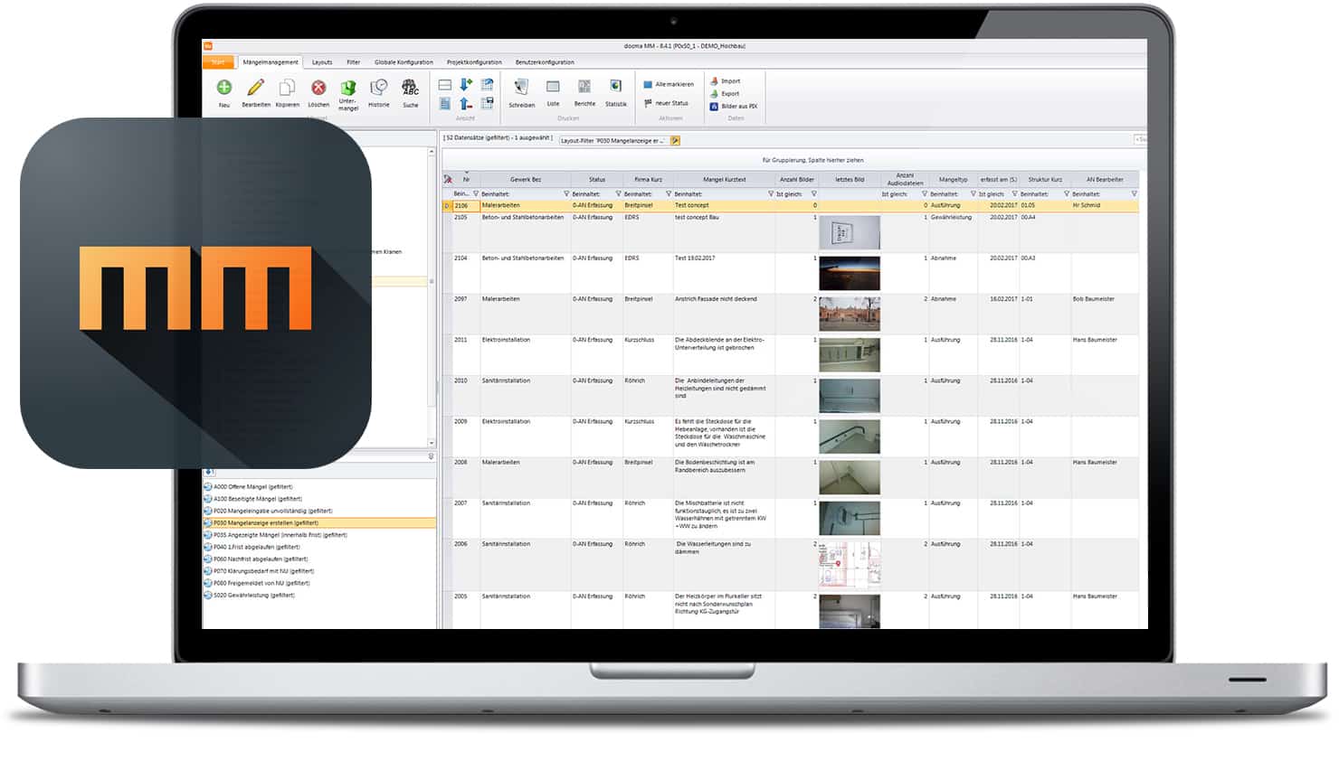The height and width of the screenshot is (770, 1339).
Task: Click the orange Start button
Action: point(218,62)
